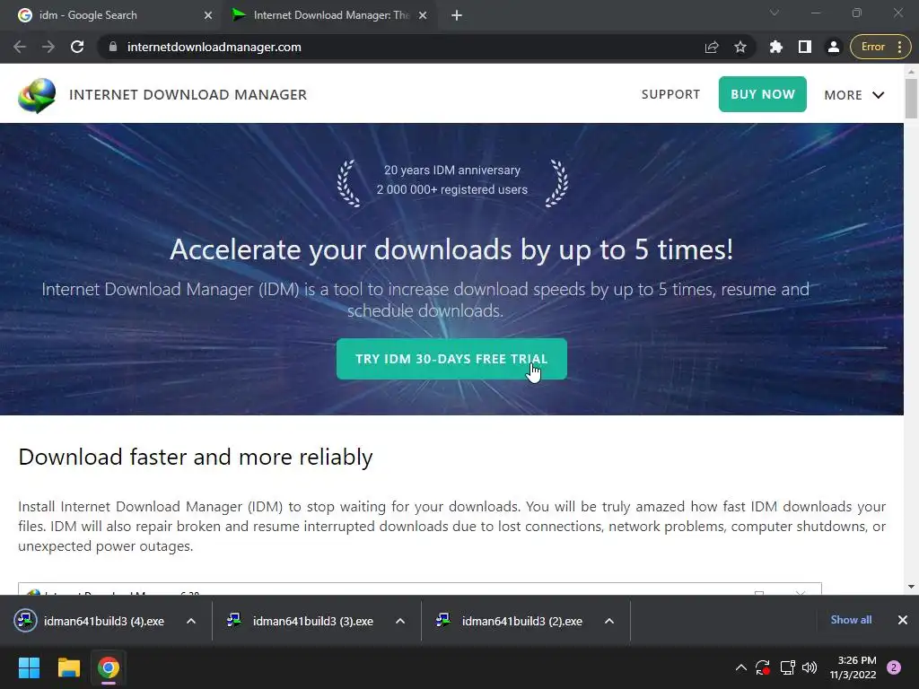Switch to the Internet Download Manager tab

point(331,15)
